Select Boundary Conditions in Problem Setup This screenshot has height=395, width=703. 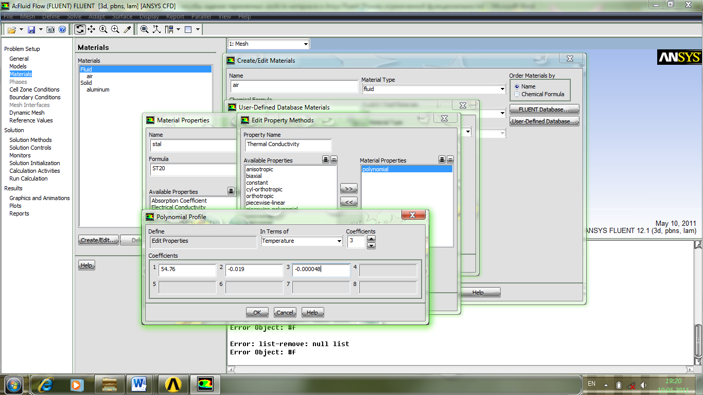click(x=35, y=97)
